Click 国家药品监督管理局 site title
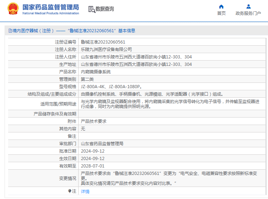268x199 pixels. [51, 7]
